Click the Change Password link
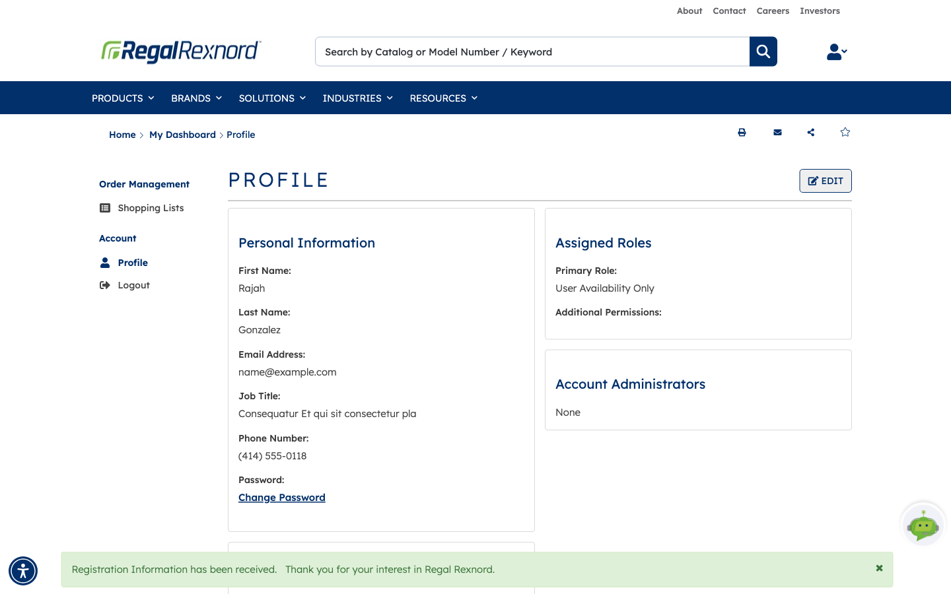The image size is (951, 594). (x=282, y=498)
